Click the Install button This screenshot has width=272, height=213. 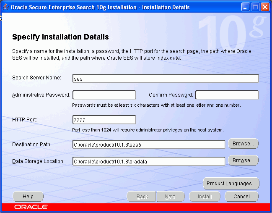coord(205,197)
